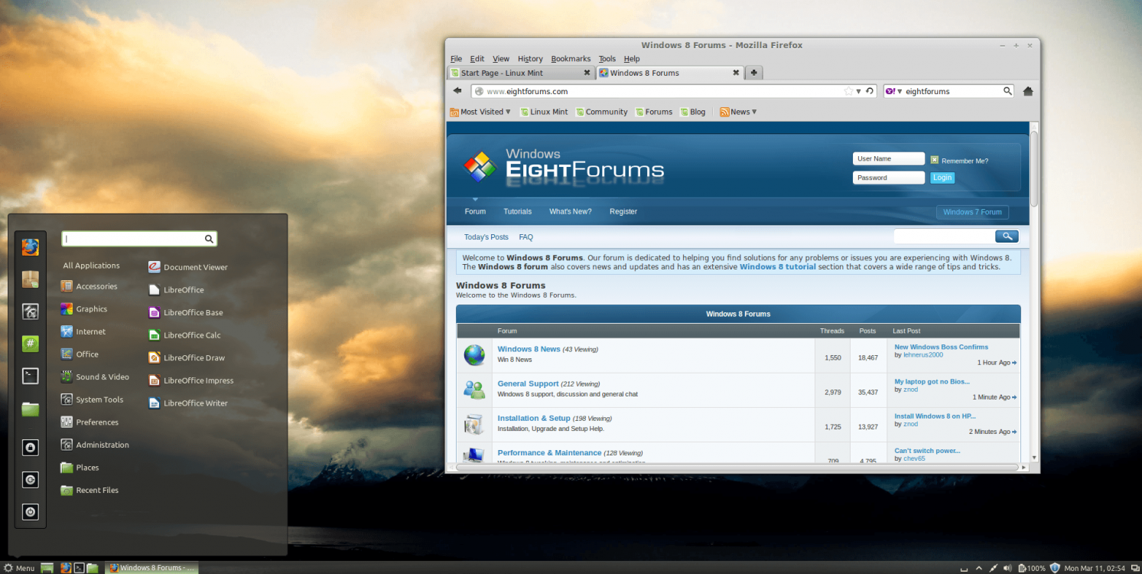Toggle the Remember Me checkbox
Image resolution: width=1142 pixels, height=574 pixels.
(934, 161)
